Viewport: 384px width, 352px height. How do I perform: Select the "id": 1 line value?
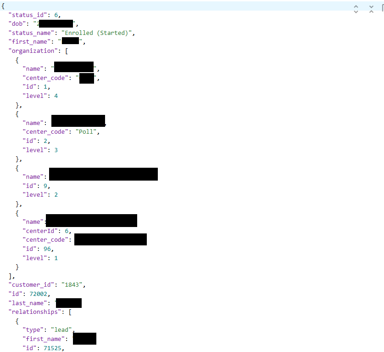point(45,86)
